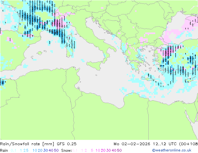The height and width of the screenshot is (153, 198).
Task: Click the snow legend value 5
Action: coord(92,151)
